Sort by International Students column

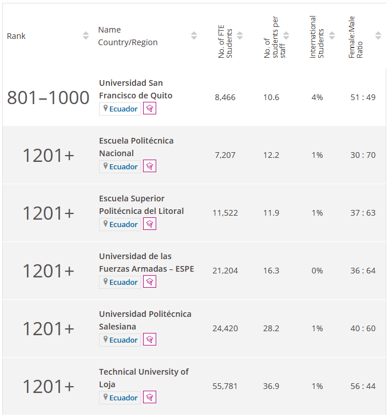coord(332,35)
